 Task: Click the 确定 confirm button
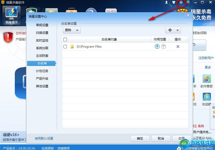140,139
